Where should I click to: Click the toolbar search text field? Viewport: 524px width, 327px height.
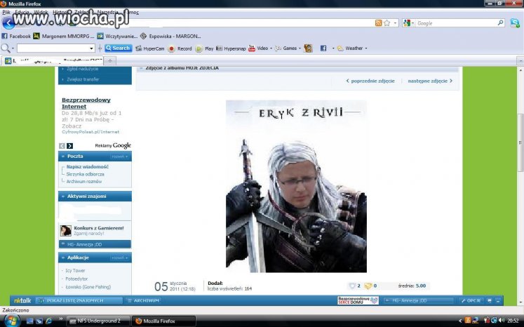click(x=53, y=48)
